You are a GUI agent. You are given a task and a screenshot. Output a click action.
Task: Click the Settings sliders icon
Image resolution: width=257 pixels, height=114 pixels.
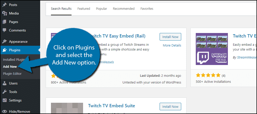[x=5, y=100]
